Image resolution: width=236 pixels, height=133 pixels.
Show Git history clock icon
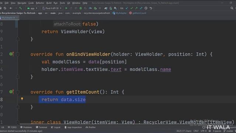pos(146,8)
